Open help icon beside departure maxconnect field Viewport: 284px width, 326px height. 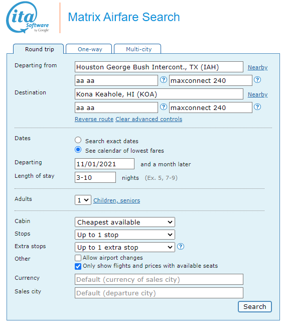click(x=257, y=80)
